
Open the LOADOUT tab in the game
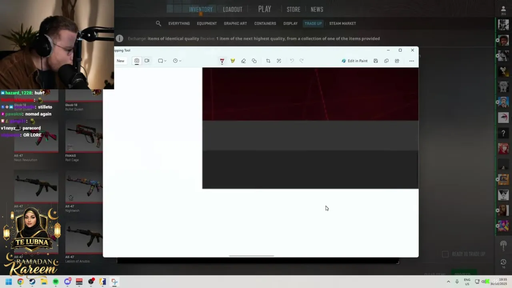tap(232, 9)
